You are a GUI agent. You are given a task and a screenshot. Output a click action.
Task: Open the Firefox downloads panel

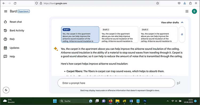pyautogui.click(x=185, y=3)
